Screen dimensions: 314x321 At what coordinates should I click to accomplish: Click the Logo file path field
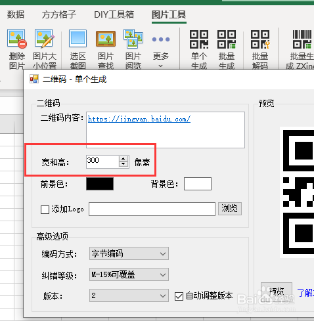tap(152, 209)
